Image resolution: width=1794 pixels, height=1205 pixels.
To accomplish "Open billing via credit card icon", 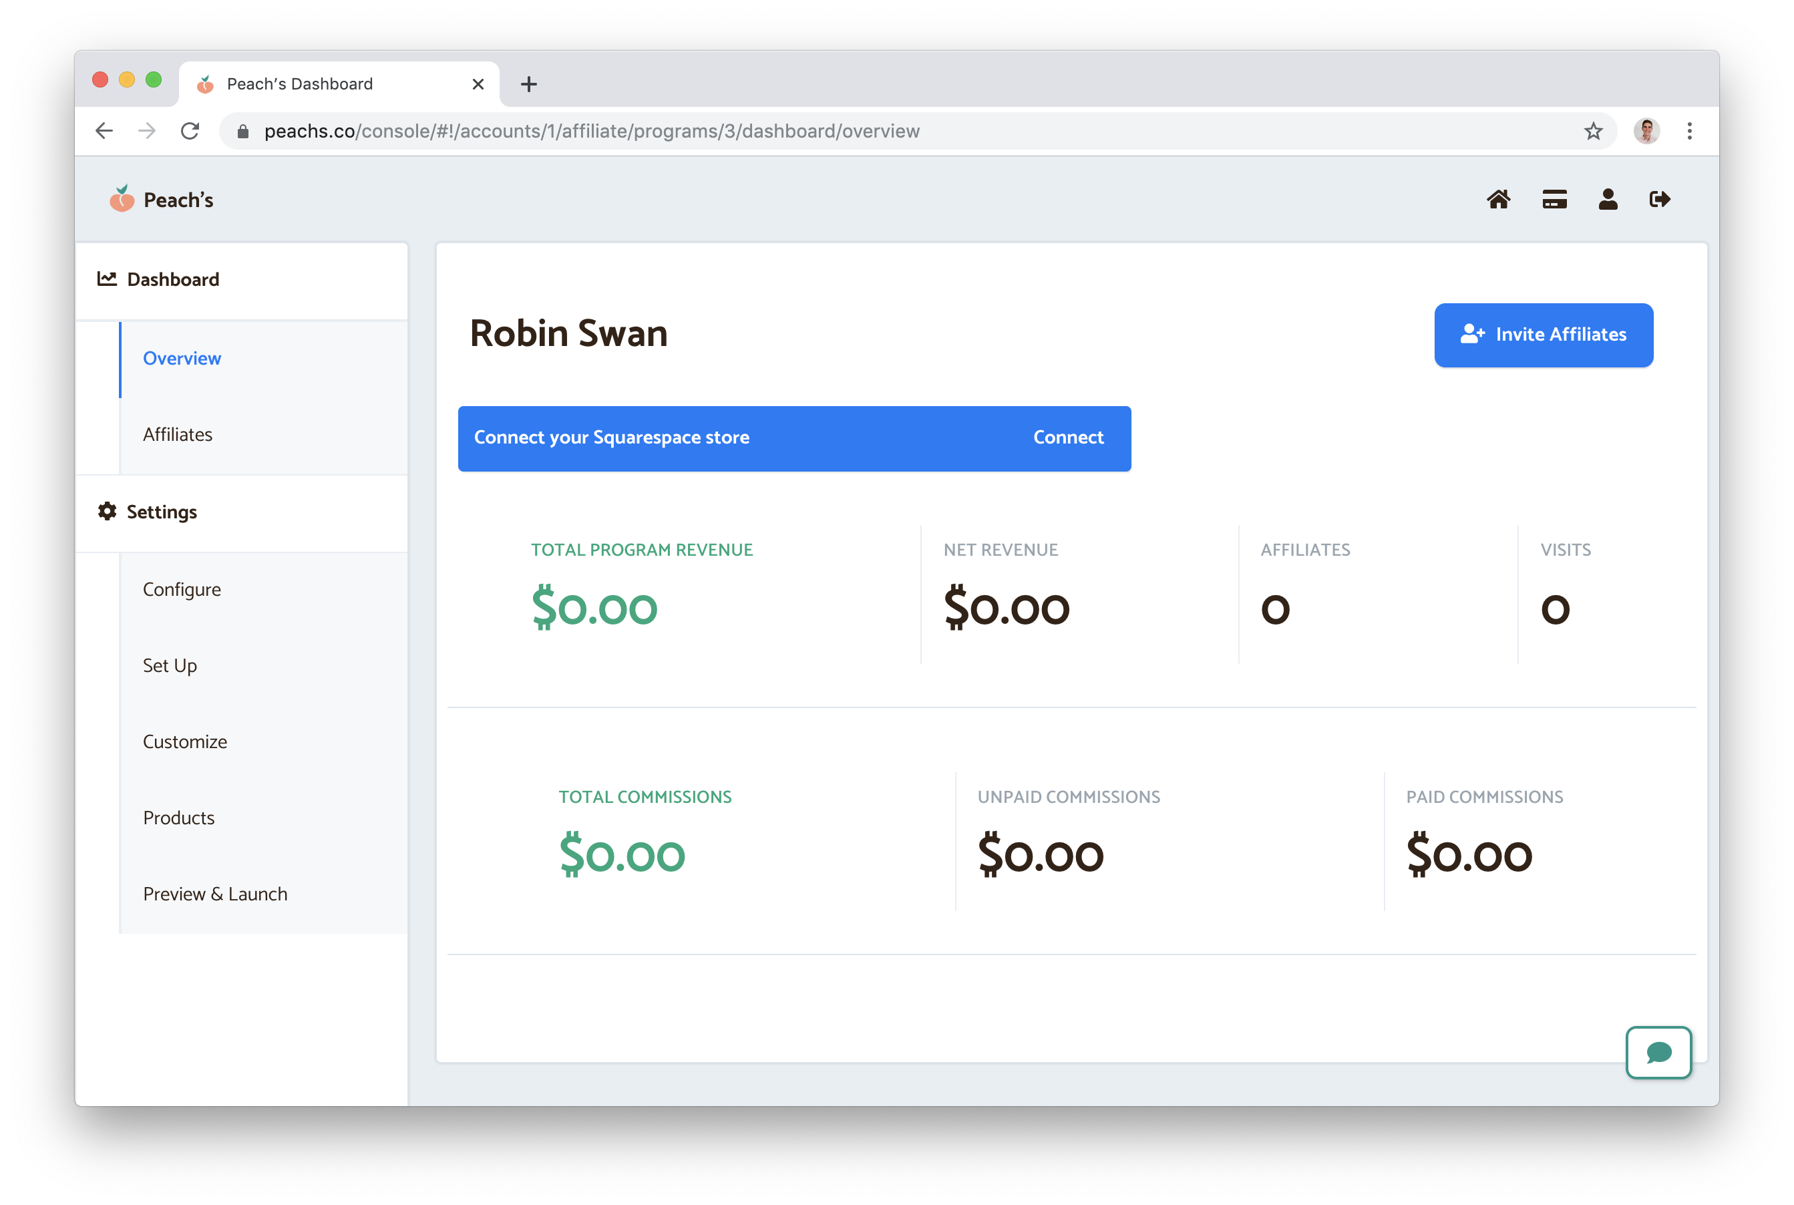I will click(1554, 200).
